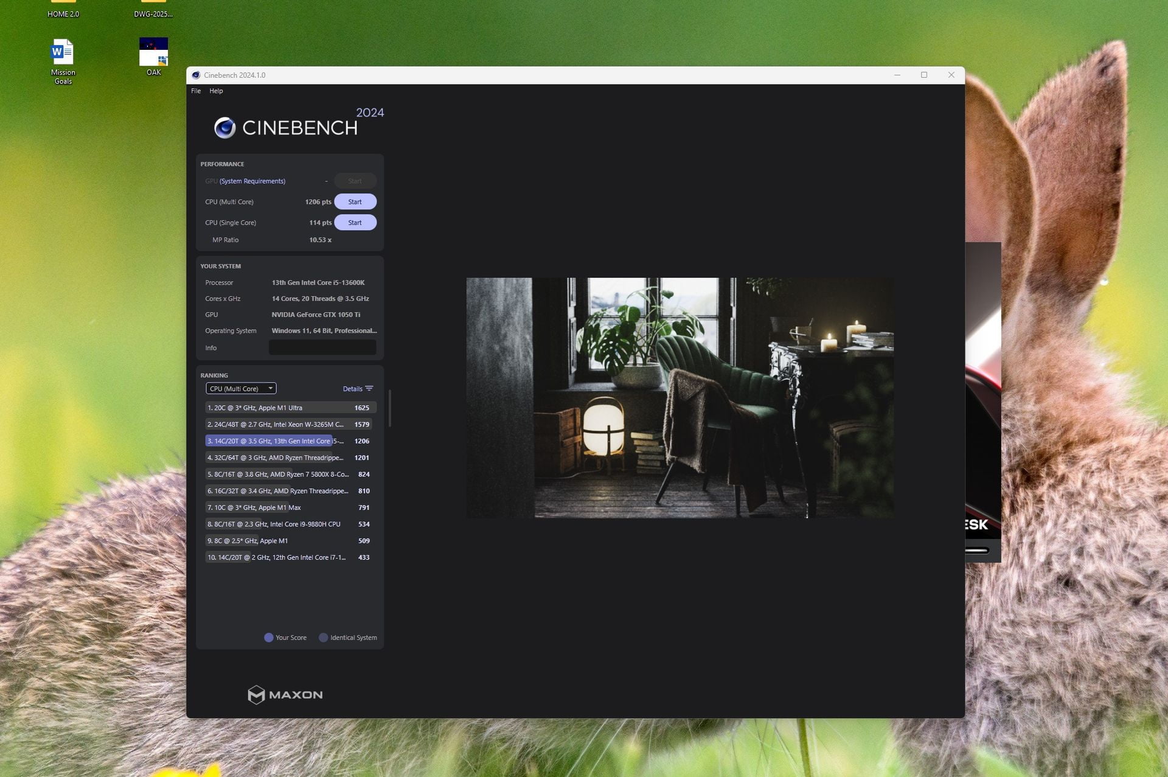
Task: Click the Cores x GHz value text
Action: (321, 299)
